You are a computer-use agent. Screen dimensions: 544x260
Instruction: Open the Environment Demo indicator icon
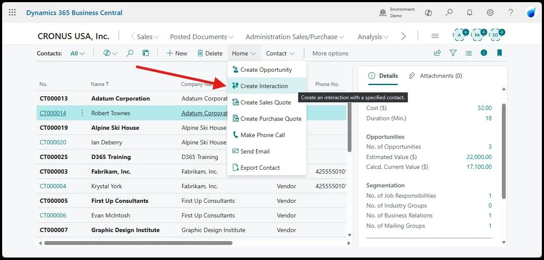pyautogui.click(x=383, y=12)
